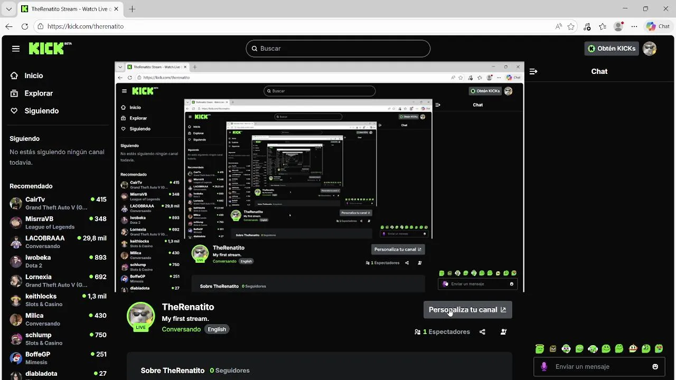Viewport: 676px width, 380px height.
Task: Click the 0 Seguidores text
Action: 230,370
